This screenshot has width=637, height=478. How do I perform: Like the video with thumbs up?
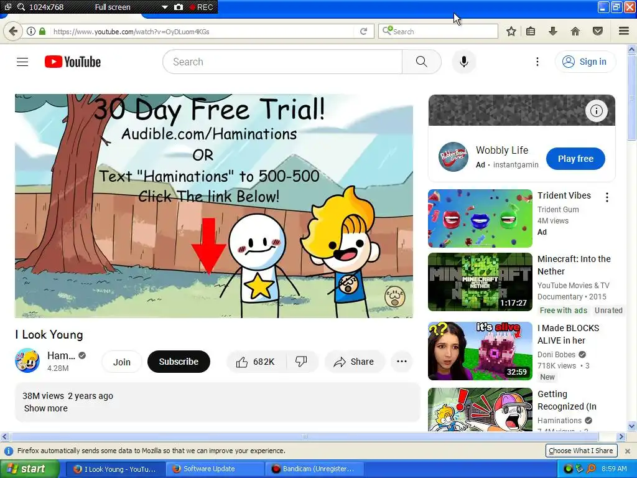[256, 362]
